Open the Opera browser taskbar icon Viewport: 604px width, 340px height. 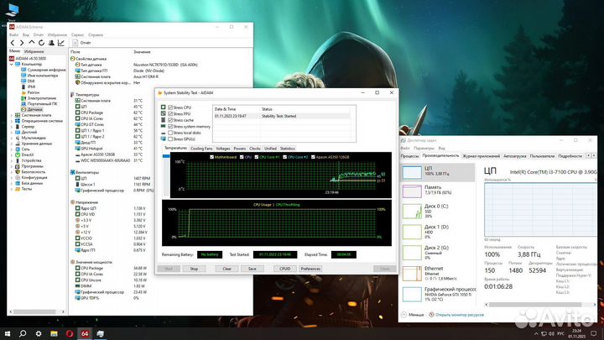tap(70, 333)
